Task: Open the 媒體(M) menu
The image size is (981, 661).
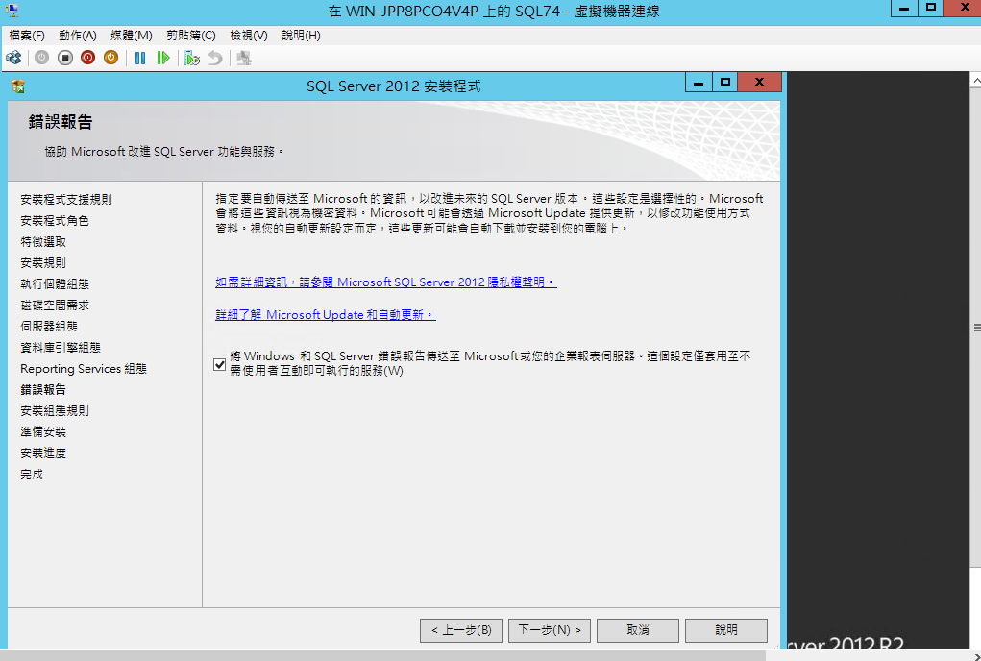Action: (x=132, y=36)
